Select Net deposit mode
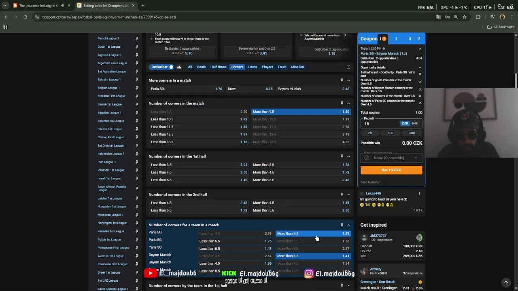Viewport: 518px width, 291px height. 415,123
